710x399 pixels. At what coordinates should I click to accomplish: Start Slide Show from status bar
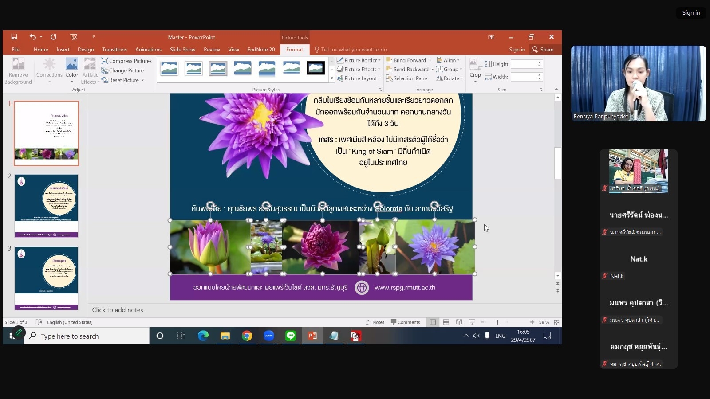point(472,322)
